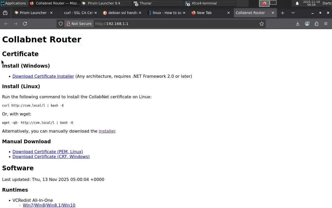The image size is (332, 208).
Task: Click the panel clock showing 06:08
Action: (x=311, y=3)
